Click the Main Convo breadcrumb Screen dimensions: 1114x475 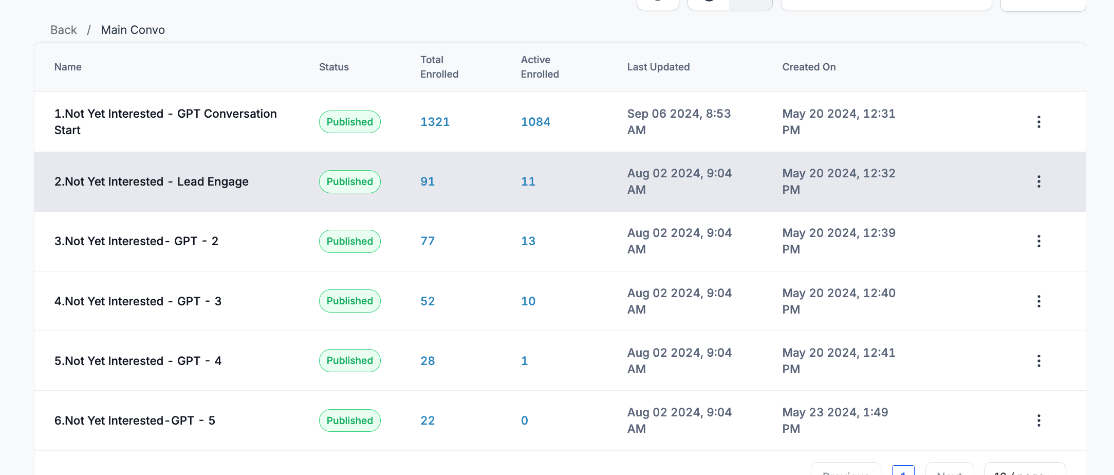[133, 30]
